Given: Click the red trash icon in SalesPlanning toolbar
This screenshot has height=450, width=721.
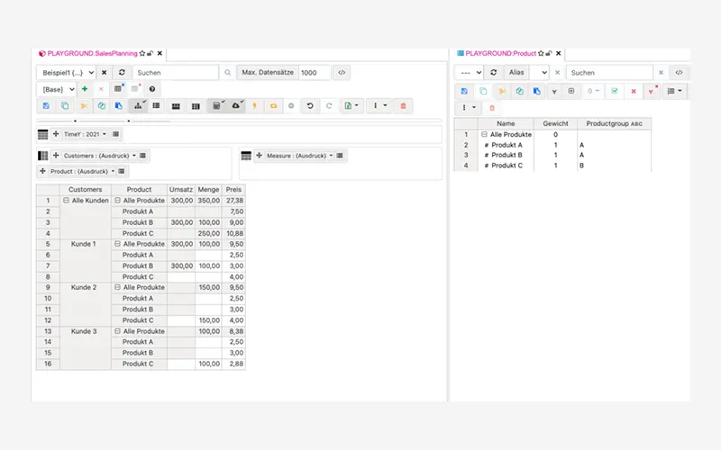Looking at the screenshot, I should tap(403, 106).
